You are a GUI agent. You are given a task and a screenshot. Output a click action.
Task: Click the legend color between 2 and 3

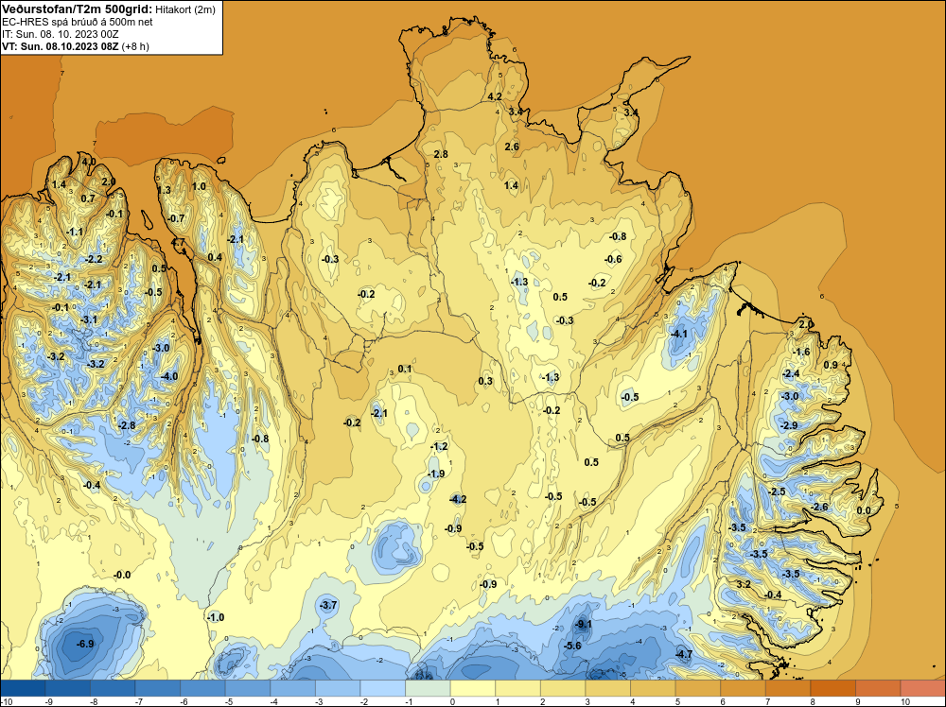pos(563,688)
